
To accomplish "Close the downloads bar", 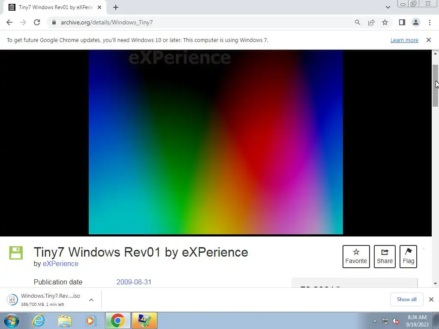I will point(431,299).
